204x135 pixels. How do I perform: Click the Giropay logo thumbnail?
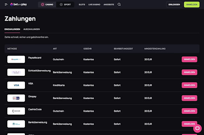16,98
